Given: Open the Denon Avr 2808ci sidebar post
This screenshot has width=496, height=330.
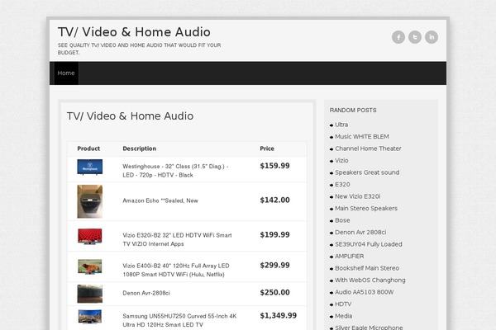Looking at the screenshot, I should pyautogui.click(x=360, y=233).
